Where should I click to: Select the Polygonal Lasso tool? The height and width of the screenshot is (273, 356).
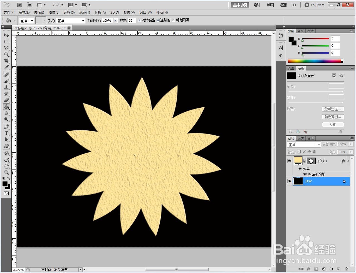[6, 48]
